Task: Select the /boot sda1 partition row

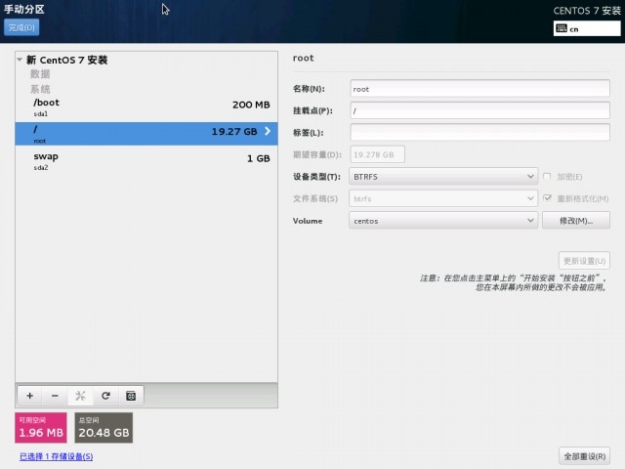Action: [146, 108]
